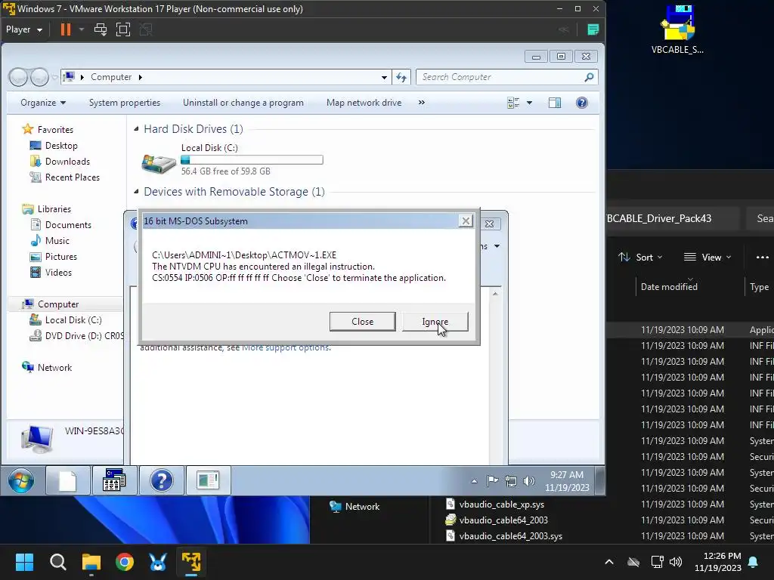Viewport: 774px width, 580px height.
Task: Open the VMware Player menu
Action: [x=23, y=29]
